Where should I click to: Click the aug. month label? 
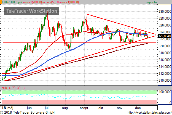point(65,108)
